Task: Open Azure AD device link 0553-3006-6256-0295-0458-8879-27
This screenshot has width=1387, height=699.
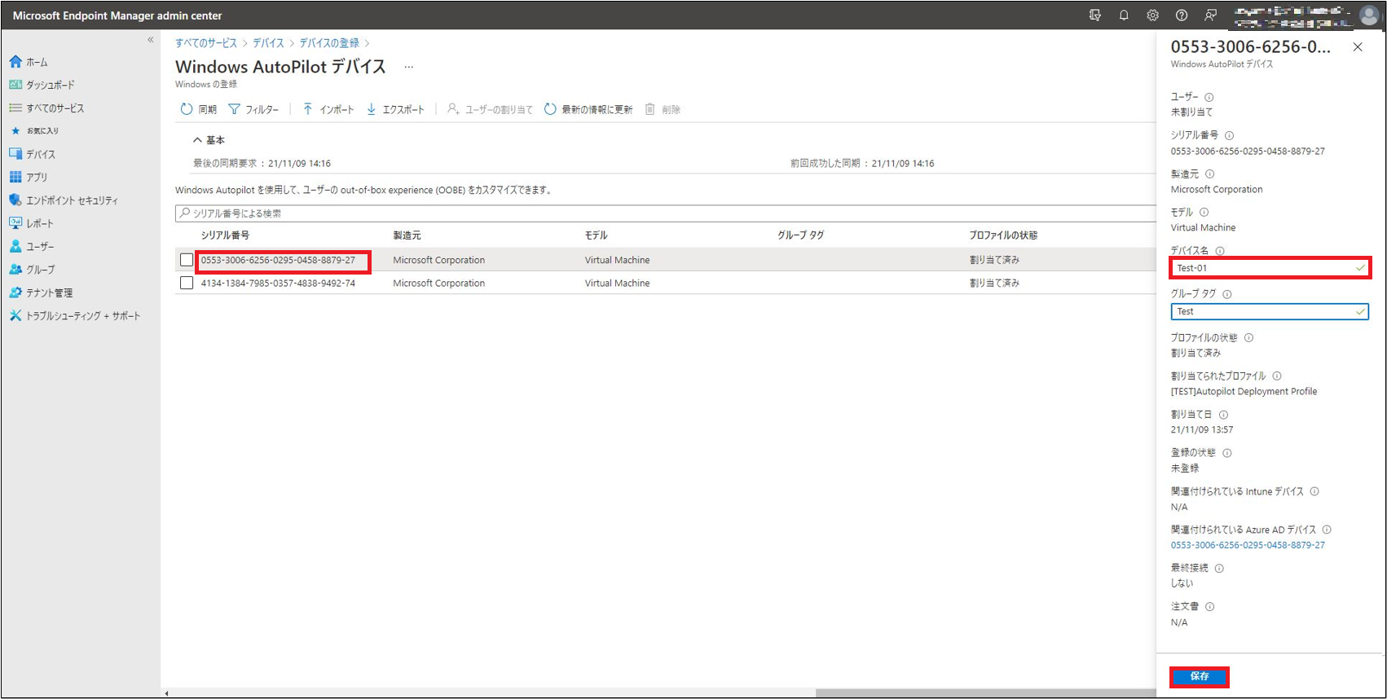Action: coord(1248,546)
